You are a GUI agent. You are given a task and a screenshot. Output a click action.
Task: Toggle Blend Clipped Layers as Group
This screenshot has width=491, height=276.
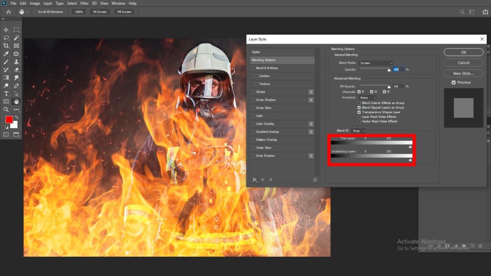tap(359, 108)
